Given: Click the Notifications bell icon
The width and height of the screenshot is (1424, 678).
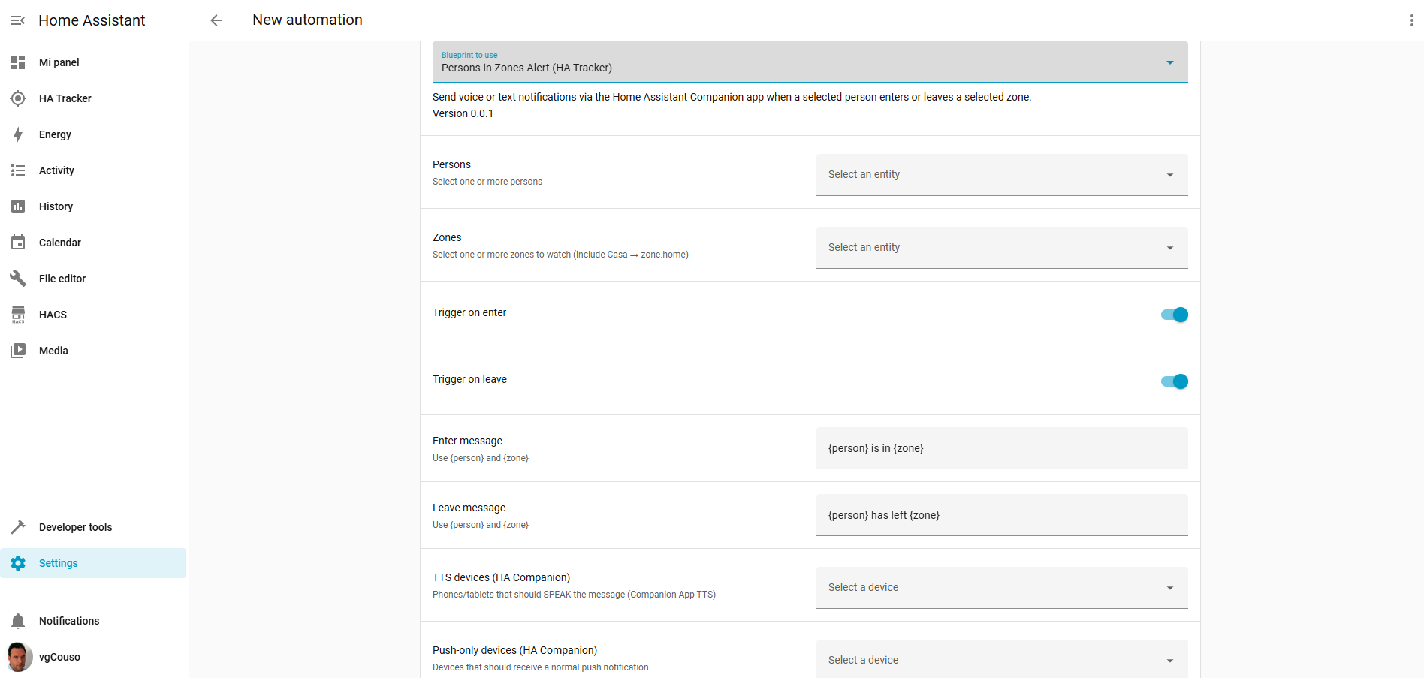Looking at the screenshot, I should (x=18, y=621).
